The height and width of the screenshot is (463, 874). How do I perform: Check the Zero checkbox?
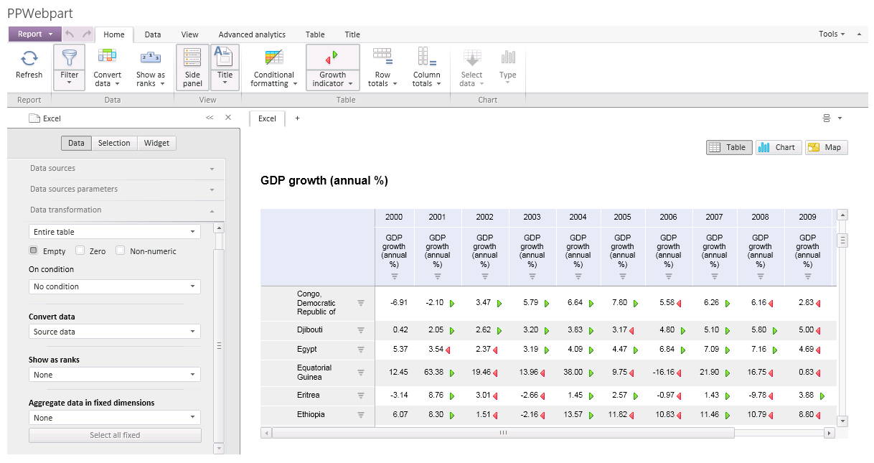coord(80,251)
